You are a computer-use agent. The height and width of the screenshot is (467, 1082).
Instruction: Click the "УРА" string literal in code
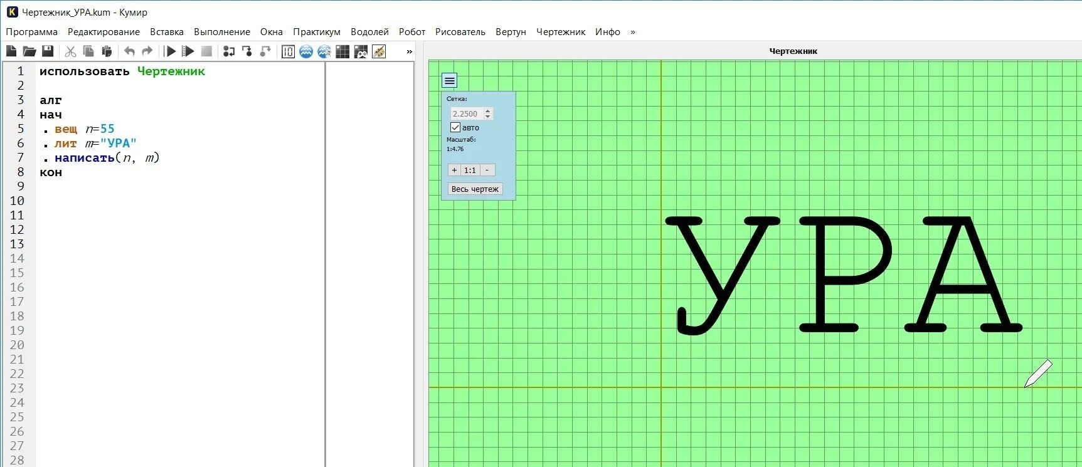119,143
